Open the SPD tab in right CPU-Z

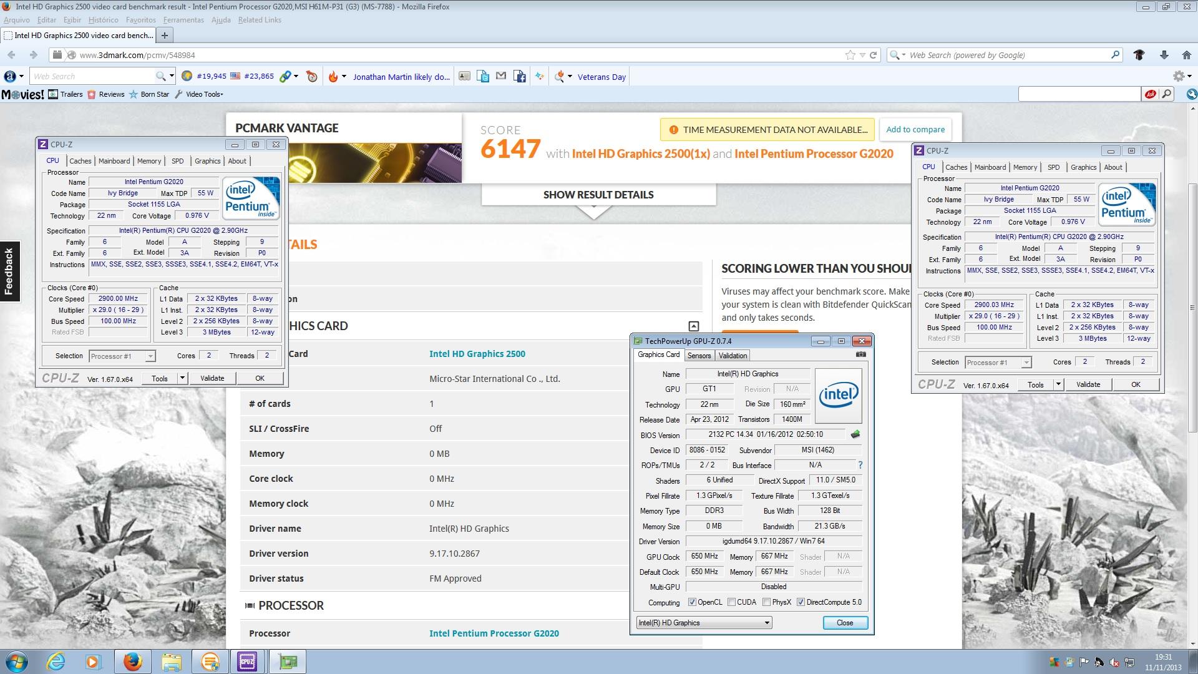point(1054,167)
